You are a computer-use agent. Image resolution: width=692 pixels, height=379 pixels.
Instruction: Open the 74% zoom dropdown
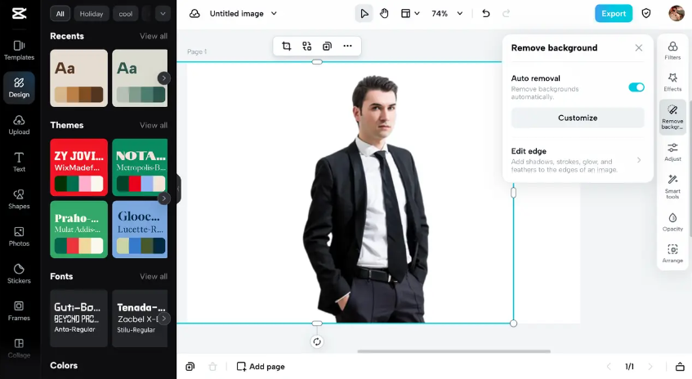point(447,13)
